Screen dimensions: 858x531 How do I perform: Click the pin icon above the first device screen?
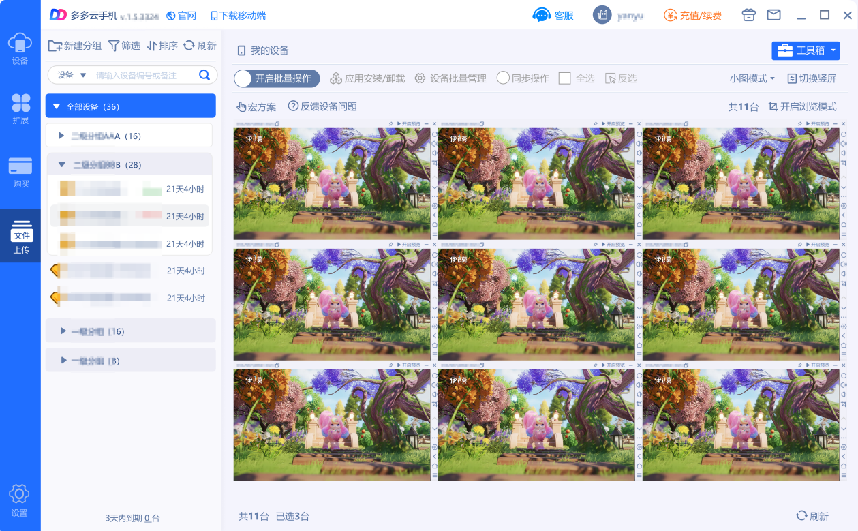click(391, 124)
